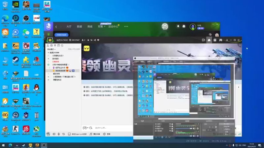
Task: Click the music accompaniment button
Action: 95,134
